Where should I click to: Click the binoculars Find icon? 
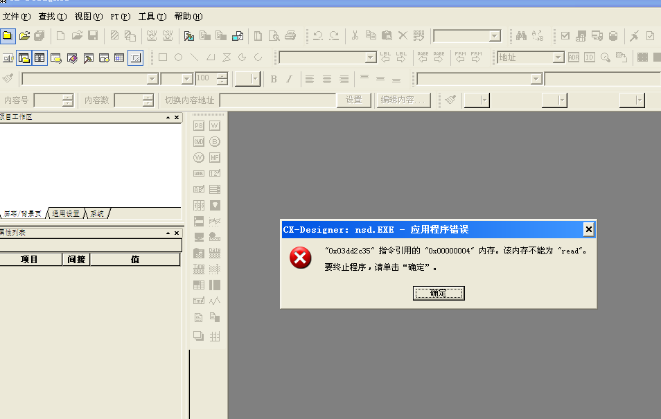click(x=521, y=35)
